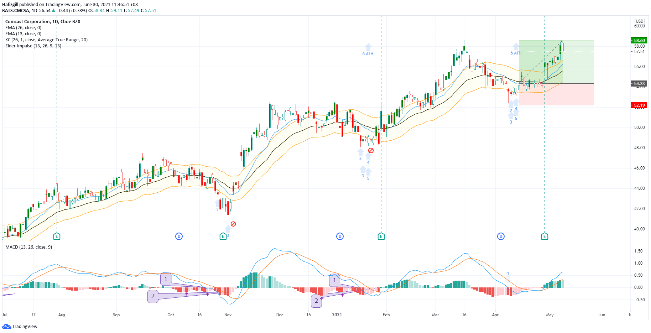Click the Hafizgill published header line
The height and width of the screenshot is (333, 651).
[x=70, y=4]
